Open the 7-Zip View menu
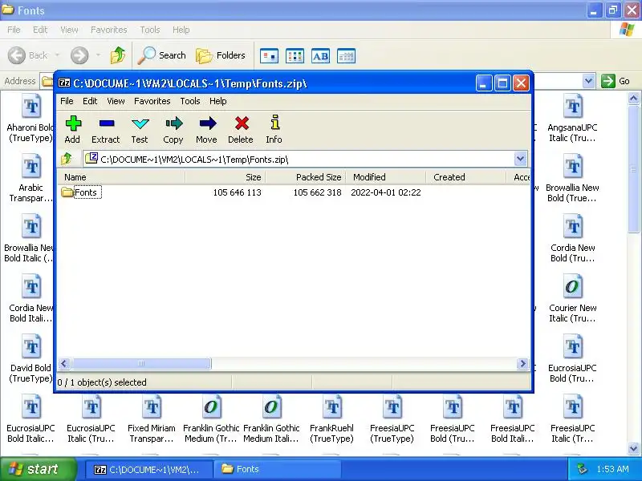This screenshot has height=481, width=642. (x=116, y=101)
